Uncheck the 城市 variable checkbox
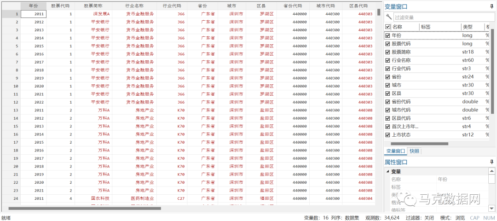Image resolution: width=497 pixels, height=221 pixels. [387, 85]
